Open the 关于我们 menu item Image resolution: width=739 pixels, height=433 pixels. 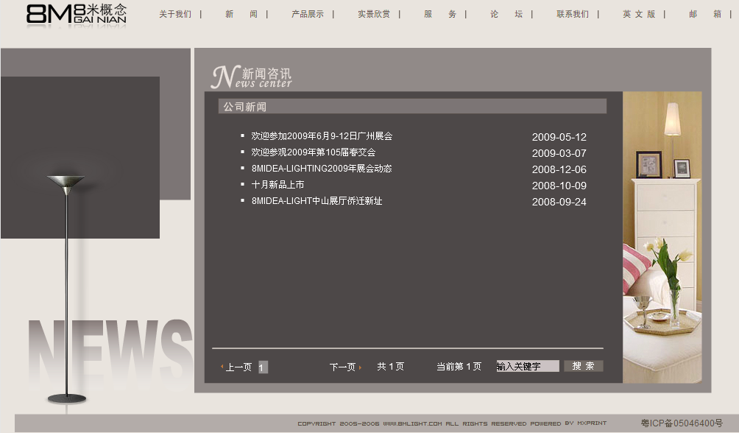coord(174,13)
